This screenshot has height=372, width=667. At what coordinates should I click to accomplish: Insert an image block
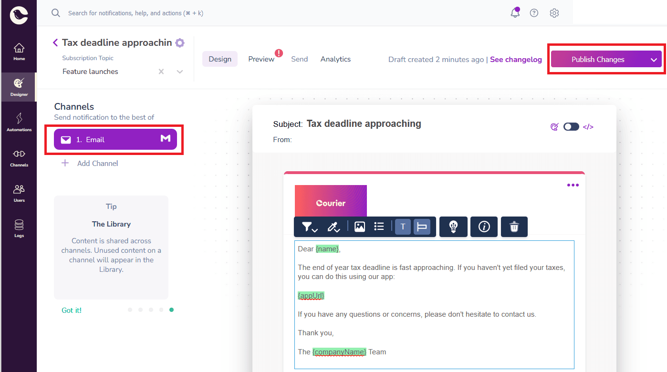360,227
